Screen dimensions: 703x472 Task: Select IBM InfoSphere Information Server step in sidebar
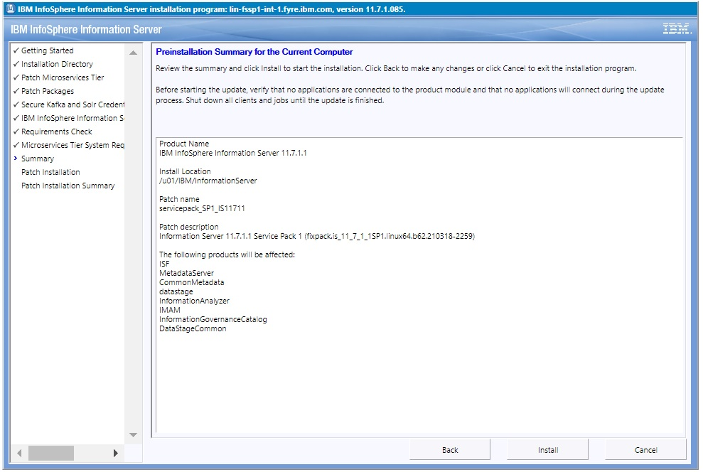coord(73,118)
